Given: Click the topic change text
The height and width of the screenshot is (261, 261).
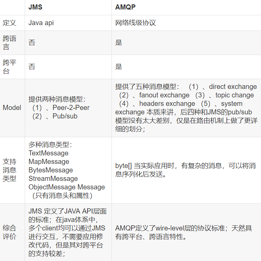Looking at the screenshot, I should [x=235, y=95].
